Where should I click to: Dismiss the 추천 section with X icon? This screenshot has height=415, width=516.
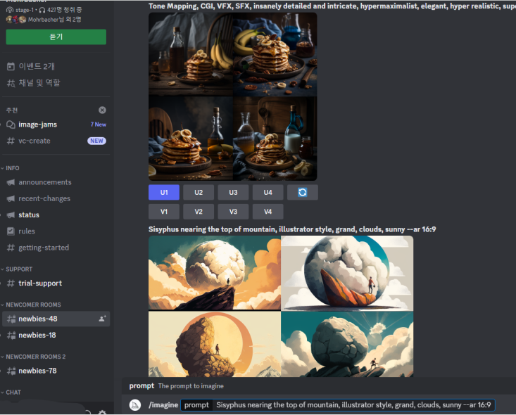[102, 110]
